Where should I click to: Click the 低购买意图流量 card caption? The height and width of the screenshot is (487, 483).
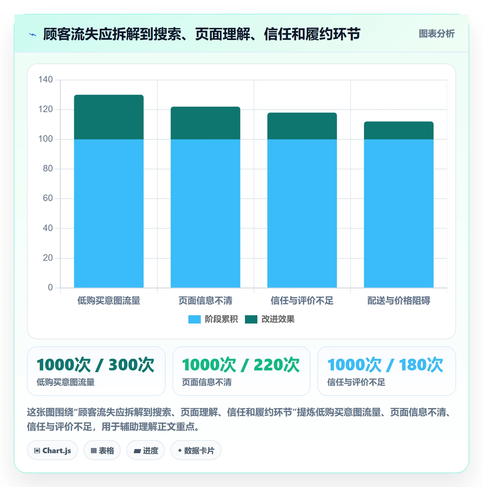[x=66, y=382]
